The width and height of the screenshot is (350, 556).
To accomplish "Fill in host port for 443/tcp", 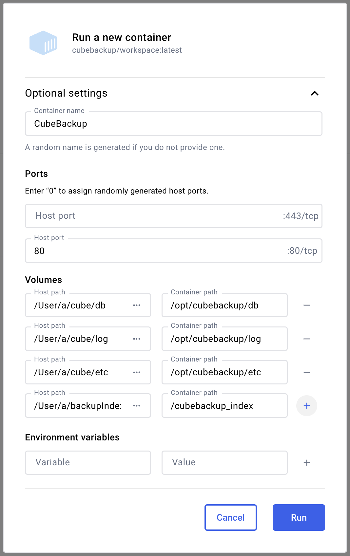I will 174,216.
